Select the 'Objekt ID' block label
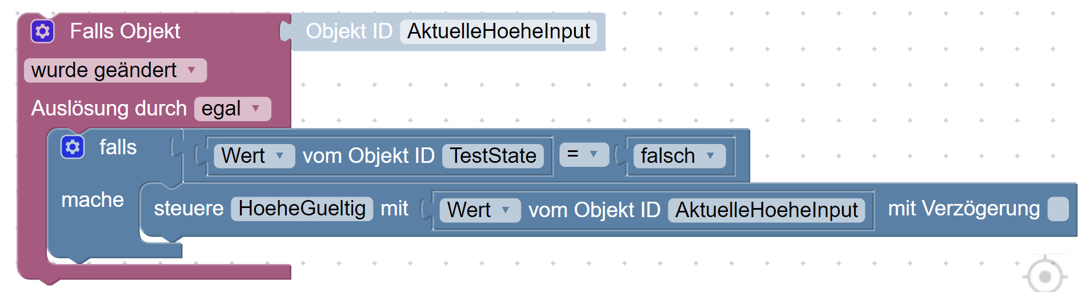Viewport: 1086px width, 292px height. (x=349, y=31)
